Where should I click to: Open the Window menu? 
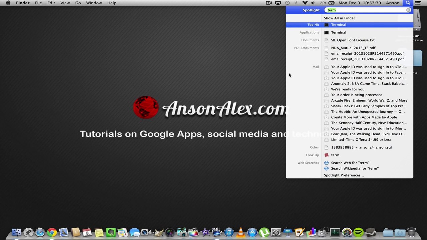(94, 3)
